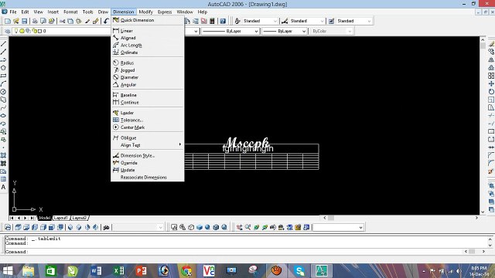Open Dimension Style... entry
This screenshot has height=278, width=495.
[148, 155]
